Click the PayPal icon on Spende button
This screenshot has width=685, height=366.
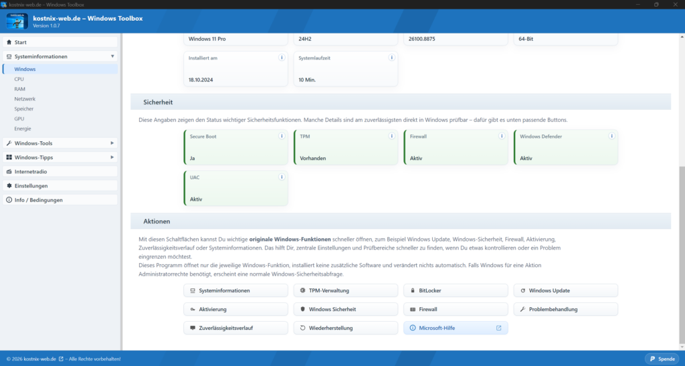tap(652, 359)
